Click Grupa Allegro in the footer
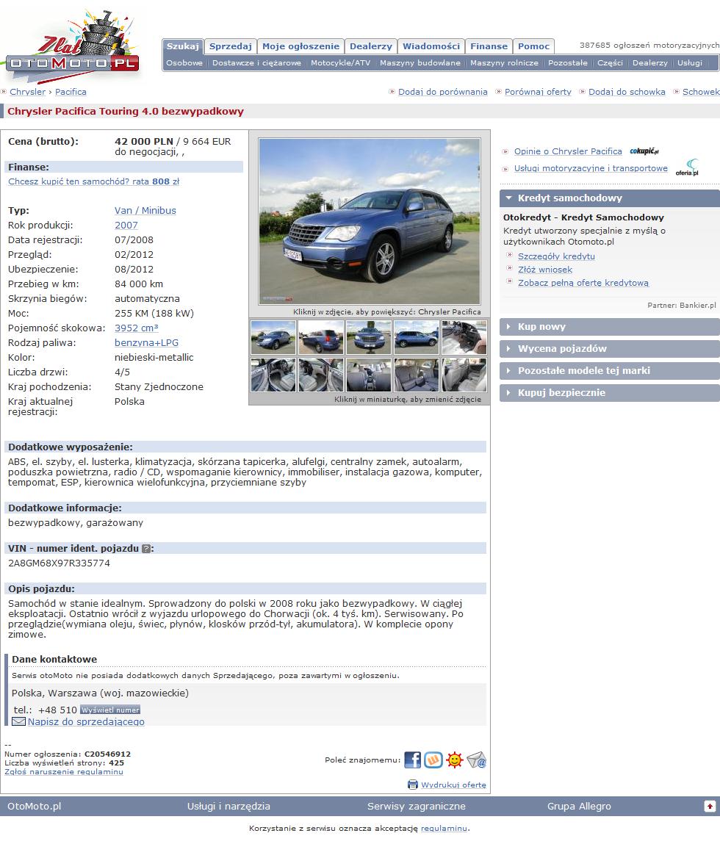Viewport: 720px width, 847px height. (x=579, y=806)
